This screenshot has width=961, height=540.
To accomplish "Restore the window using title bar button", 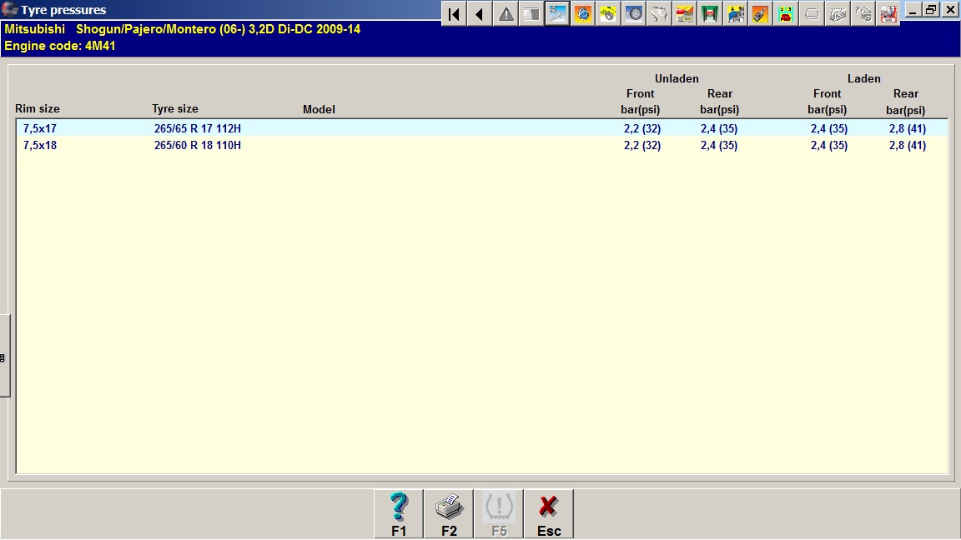I will point(931,10).
